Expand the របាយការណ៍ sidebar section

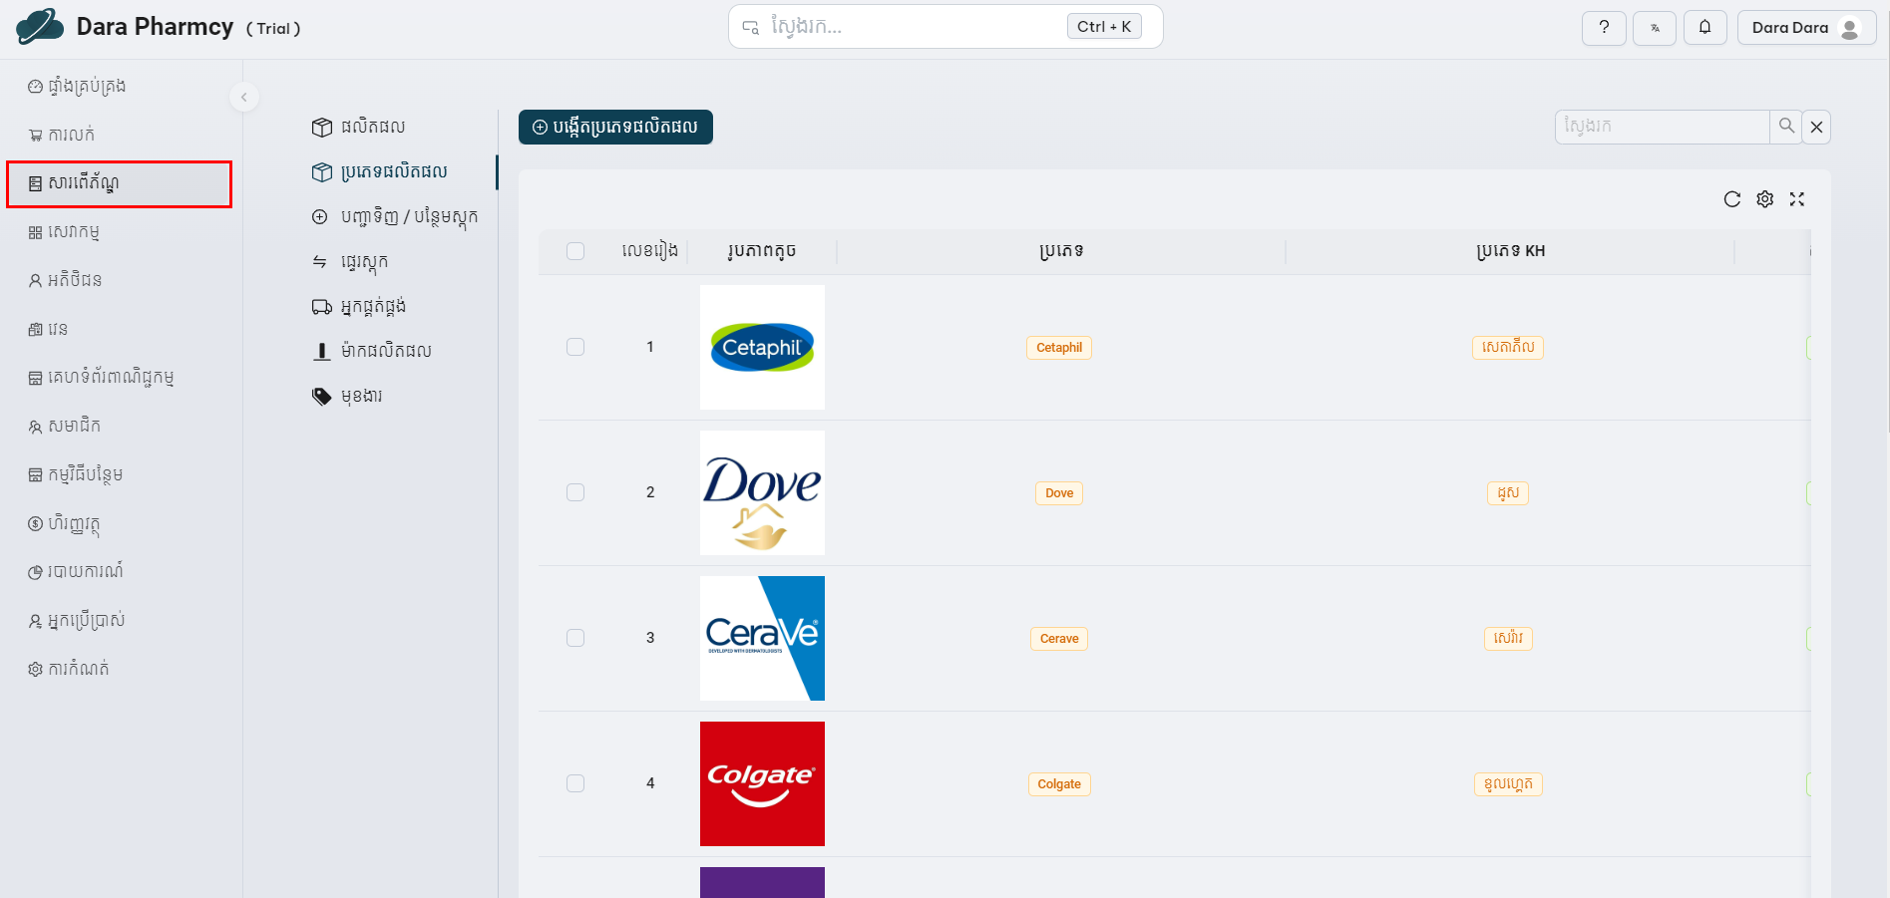pos(85,571)
